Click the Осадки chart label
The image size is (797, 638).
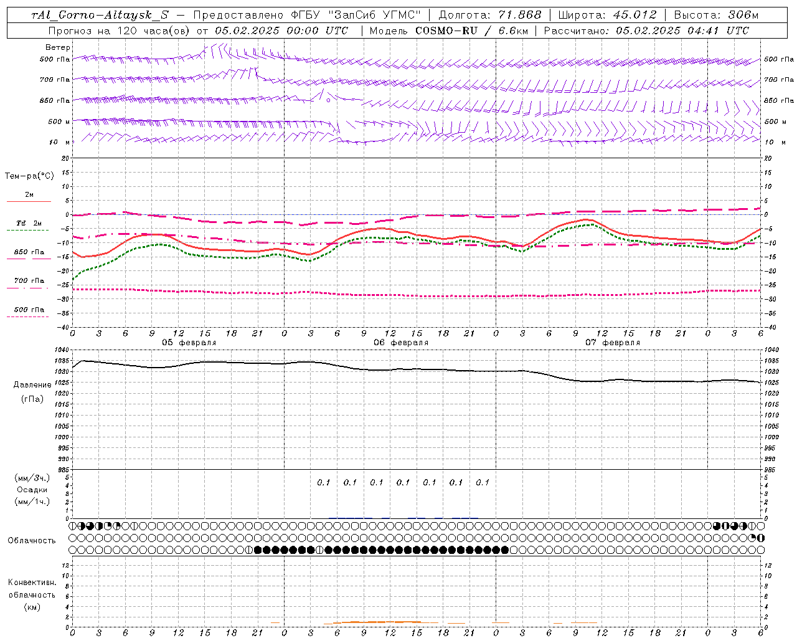point(32,490)
